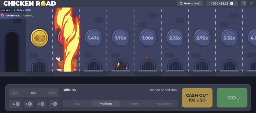Select the 3.32x multiplier medallion

(x=229, y=38)
